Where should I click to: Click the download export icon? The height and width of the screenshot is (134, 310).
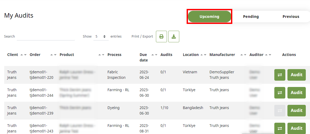pos(174,37)
